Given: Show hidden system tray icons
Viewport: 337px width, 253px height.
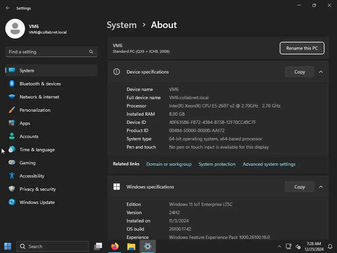Looking at the screenshot, I should tap(279, 246).
